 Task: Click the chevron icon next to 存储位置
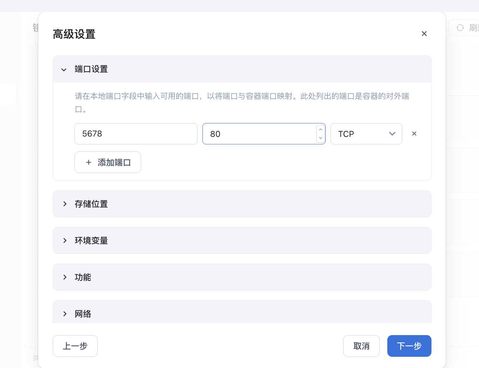[65, 204]
